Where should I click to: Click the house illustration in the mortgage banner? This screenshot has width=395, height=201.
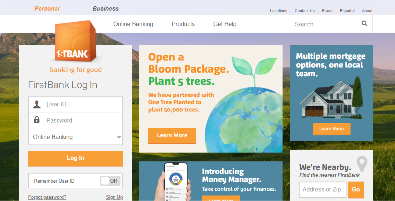331,98
